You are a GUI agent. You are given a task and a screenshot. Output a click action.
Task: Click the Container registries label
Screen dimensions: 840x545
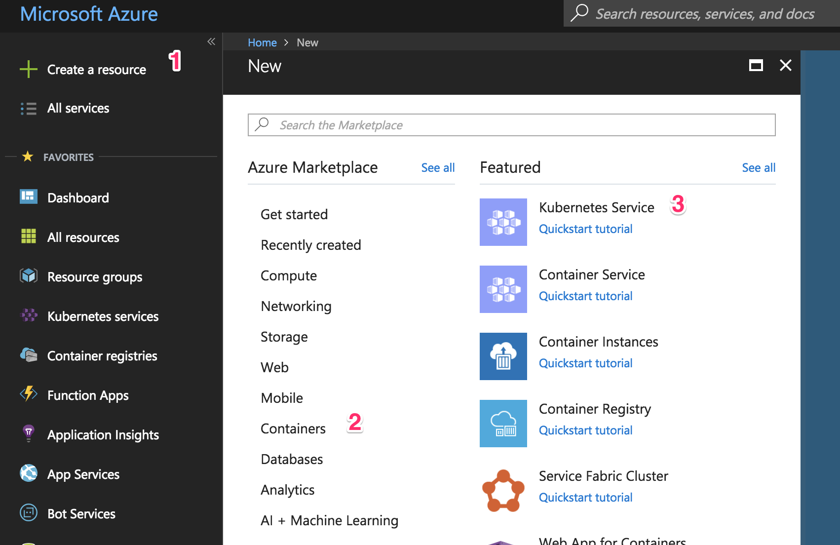(102, 356)
